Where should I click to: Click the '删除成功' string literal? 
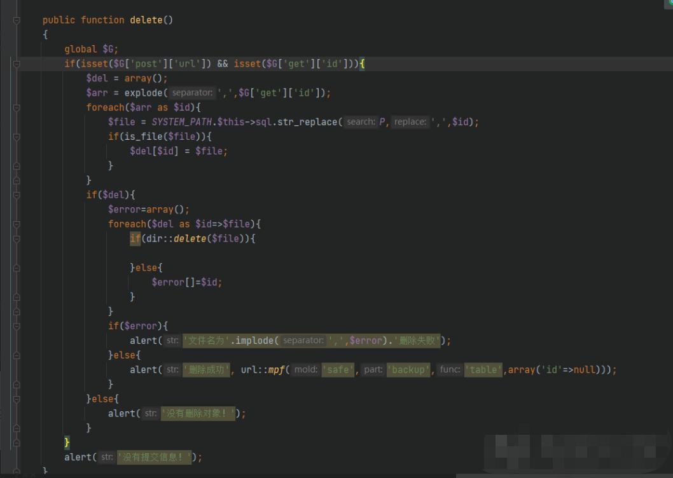pyautogui.click(x=205, y=370)
